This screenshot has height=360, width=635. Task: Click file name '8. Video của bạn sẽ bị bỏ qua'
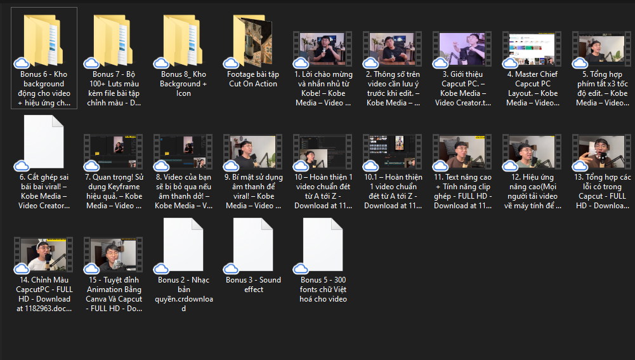pyautogui.click(x=183, y=191)
